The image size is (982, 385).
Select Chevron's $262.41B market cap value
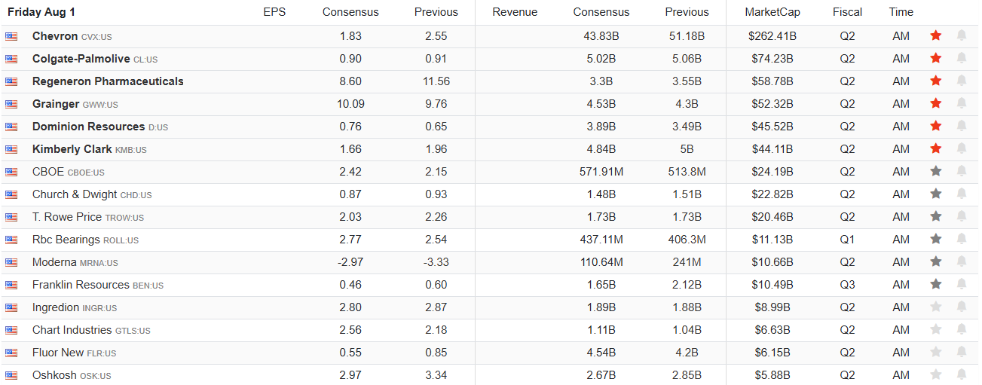772,36
